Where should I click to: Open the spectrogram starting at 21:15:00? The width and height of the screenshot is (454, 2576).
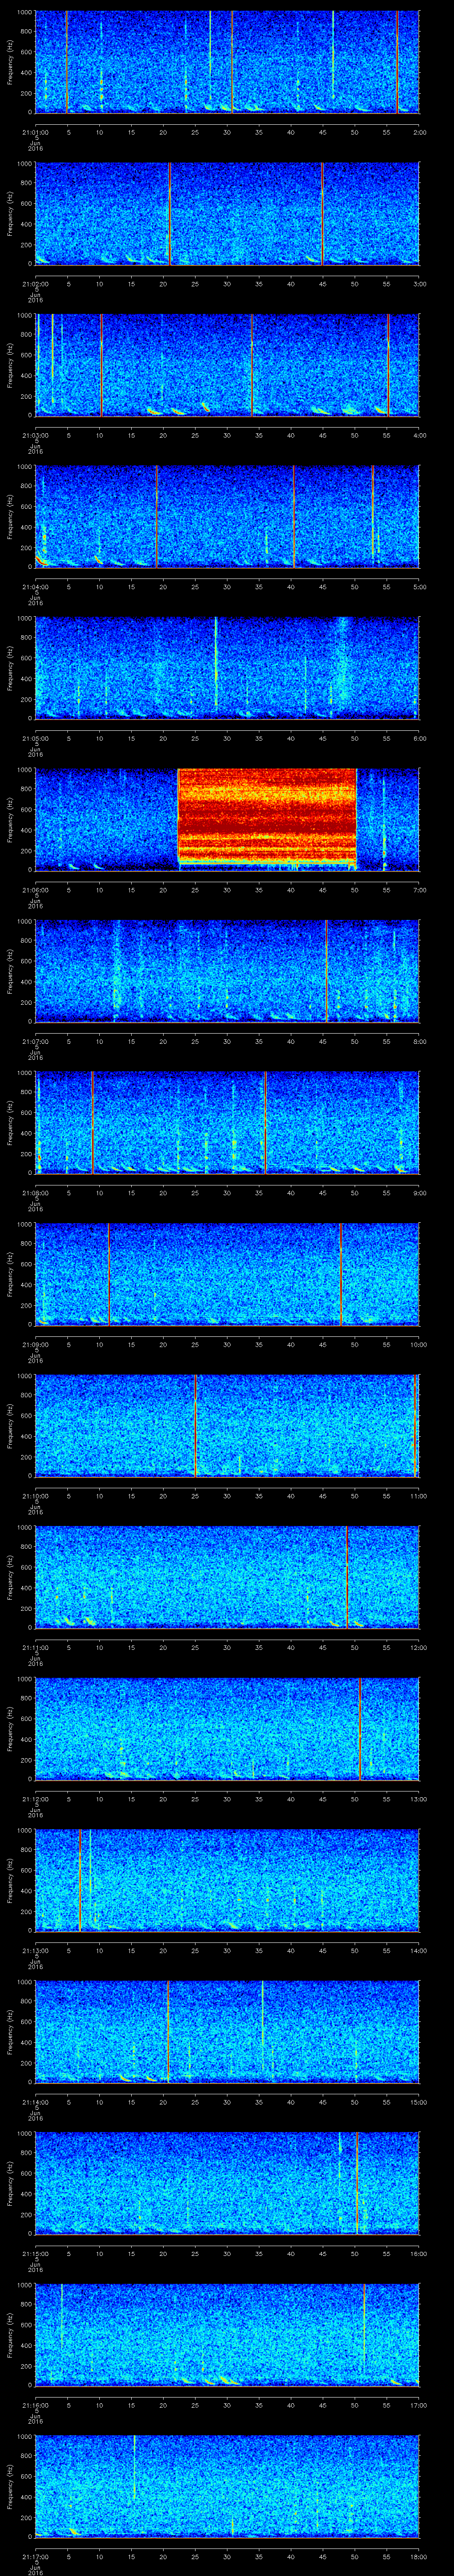point(227,2183)
